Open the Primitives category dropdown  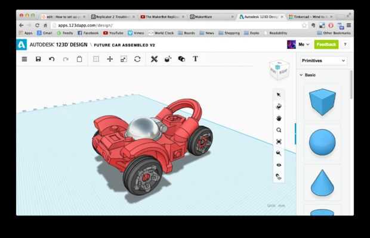[x=323, y=61]
